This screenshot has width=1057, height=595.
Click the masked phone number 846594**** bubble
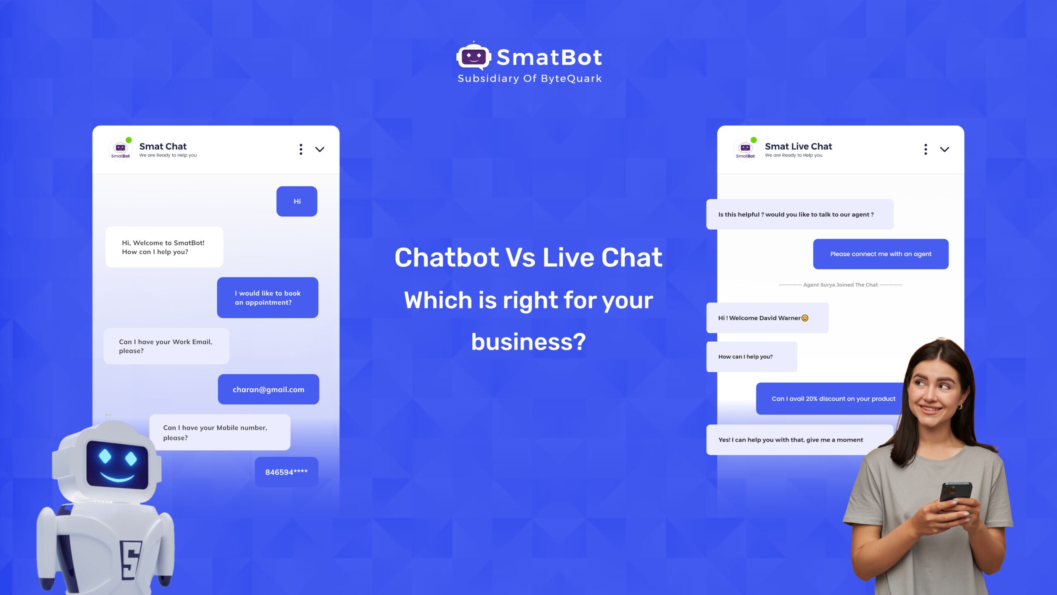[287, 471]
